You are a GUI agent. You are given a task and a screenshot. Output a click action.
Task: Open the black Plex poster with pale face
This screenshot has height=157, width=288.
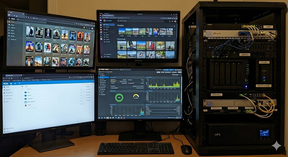(x=48, y=33)
